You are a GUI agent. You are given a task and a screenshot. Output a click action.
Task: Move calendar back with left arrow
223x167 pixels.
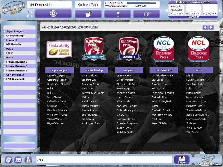(166, 11)
